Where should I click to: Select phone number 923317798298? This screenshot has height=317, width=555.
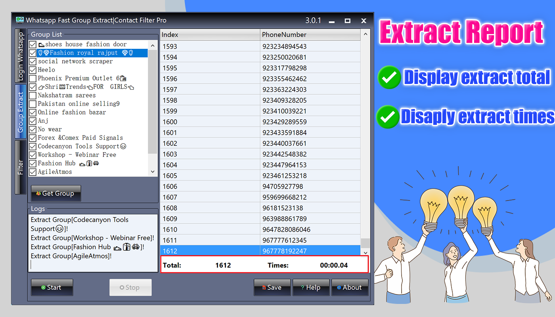pos(310,68)
